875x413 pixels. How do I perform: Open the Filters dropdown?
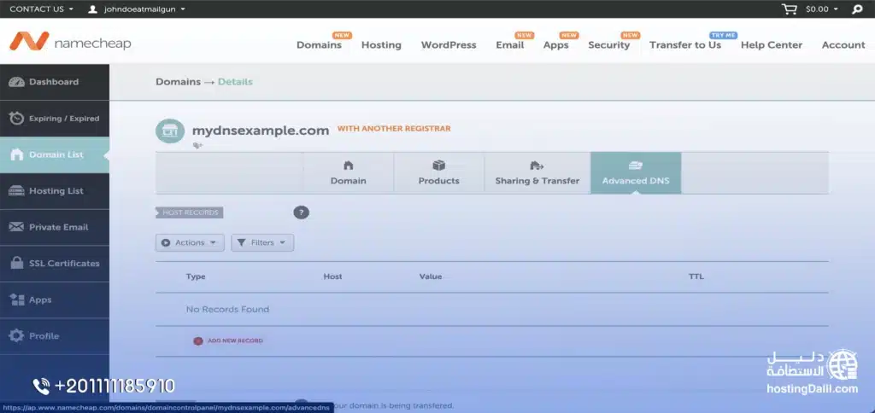point(262,242)
